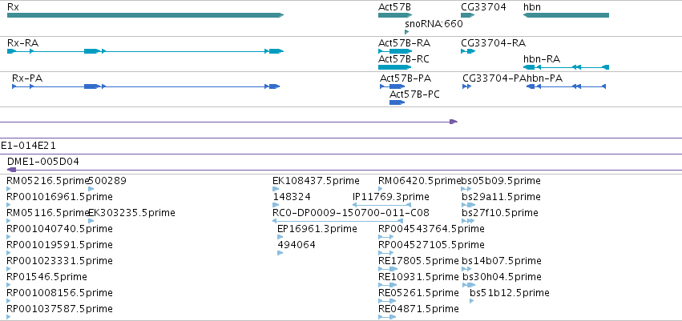Click the E1-014E21 clone label

click(x=28, y=146)
